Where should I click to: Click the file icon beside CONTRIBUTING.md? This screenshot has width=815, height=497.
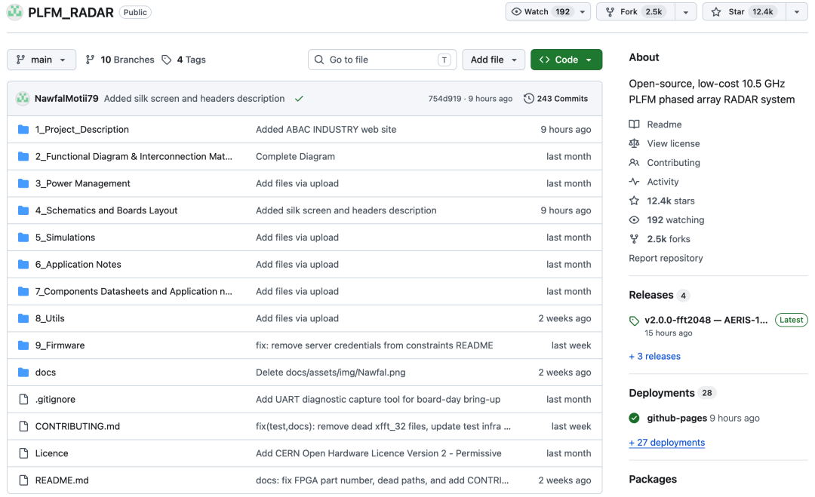[23, 426]
